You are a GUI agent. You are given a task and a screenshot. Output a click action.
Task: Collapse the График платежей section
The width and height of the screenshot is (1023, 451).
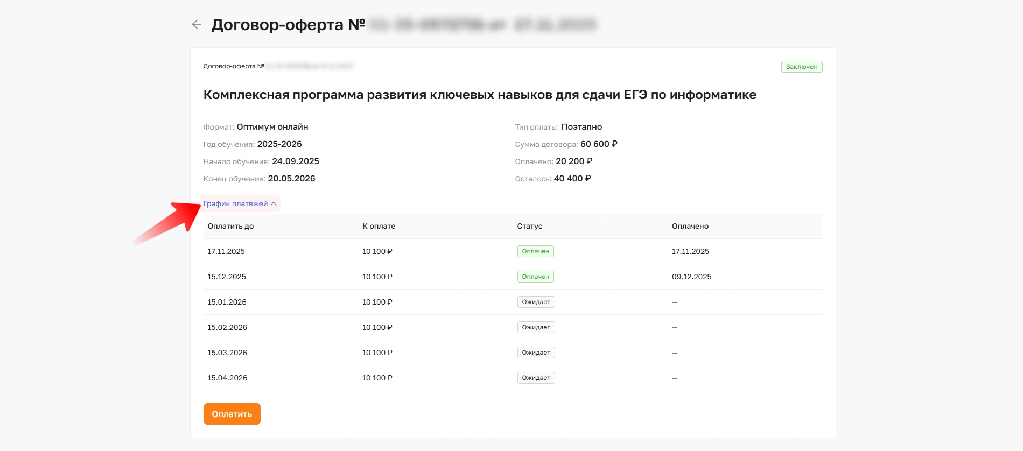[x=240, y=203]
